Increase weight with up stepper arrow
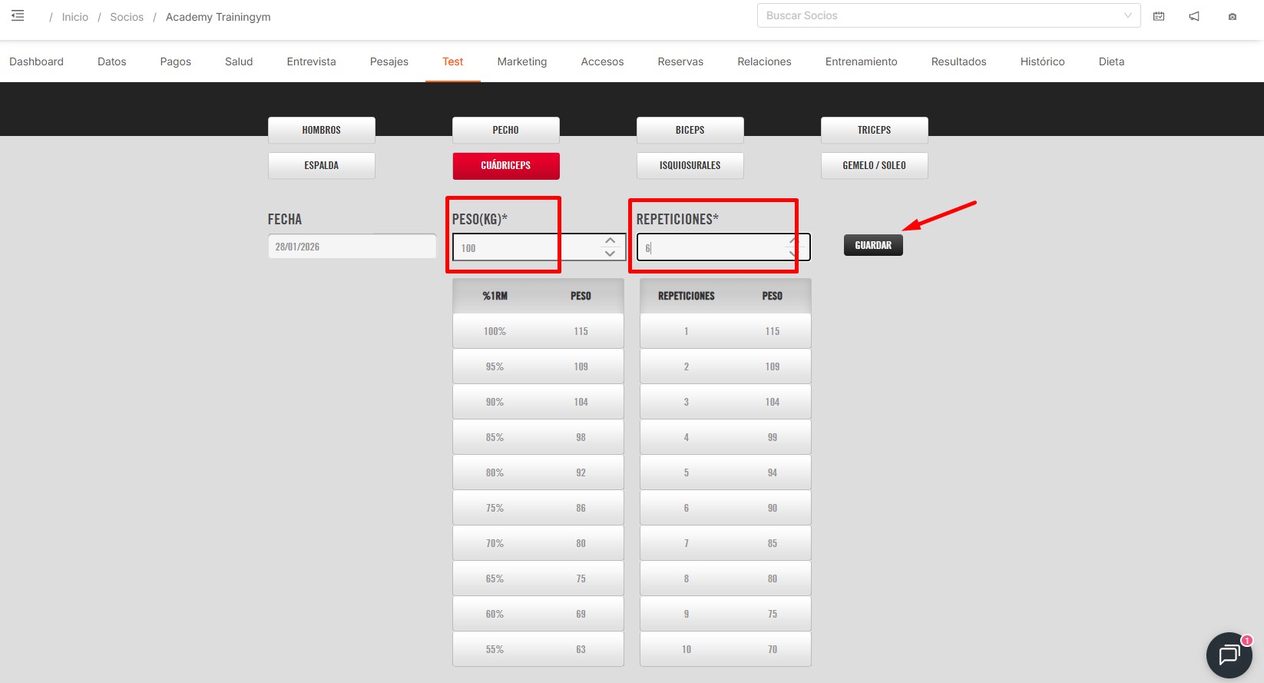 coord(610,241)
